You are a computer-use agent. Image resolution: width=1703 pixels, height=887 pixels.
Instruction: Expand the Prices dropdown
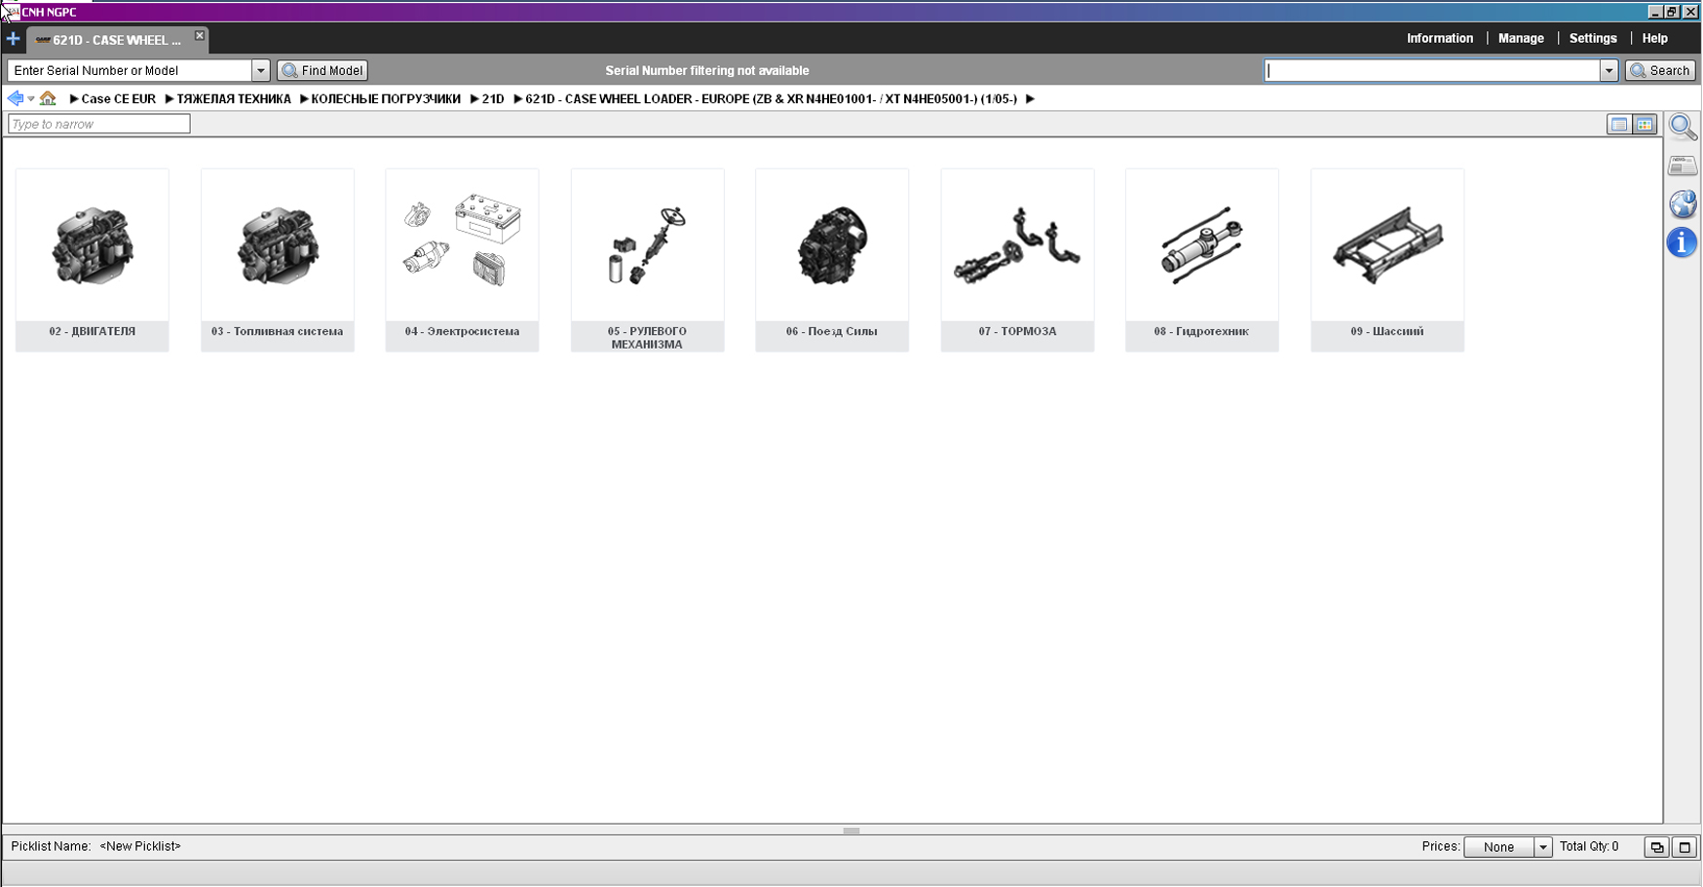tap(1542, 847)
